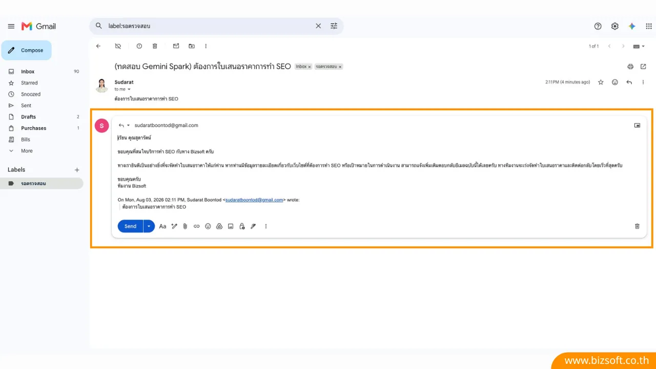Viewport: 656px width, 369px height.
Task: Remove the Inbox label chip
Action: click(x=310, y=67)
